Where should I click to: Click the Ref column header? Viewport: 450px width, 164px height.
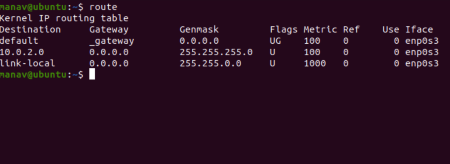(351, 30)
